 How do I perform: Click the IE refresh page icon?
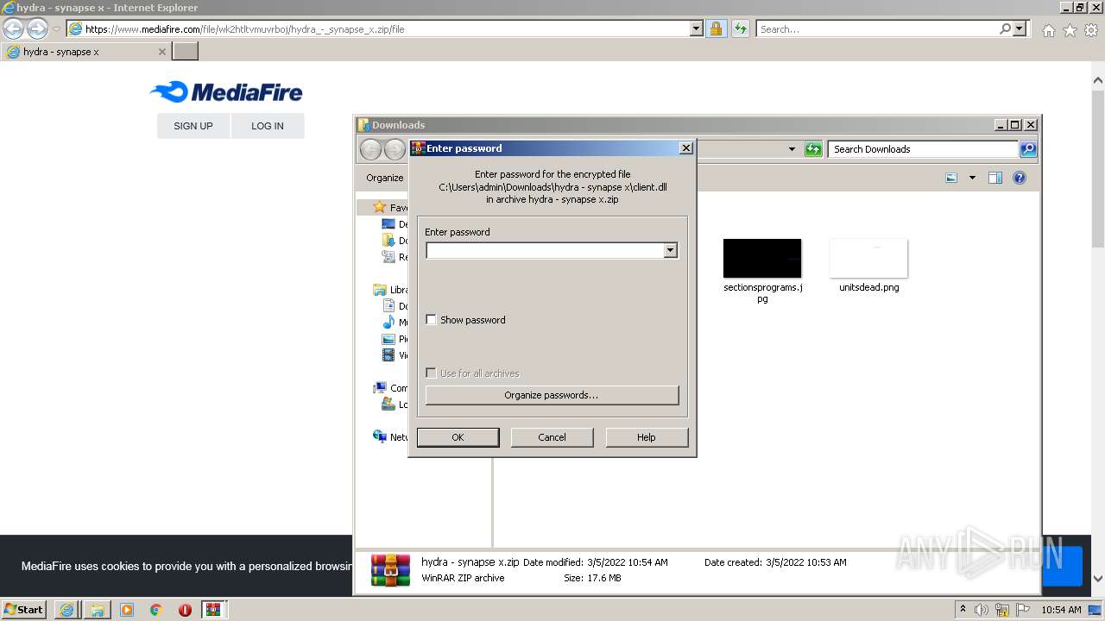740,28
